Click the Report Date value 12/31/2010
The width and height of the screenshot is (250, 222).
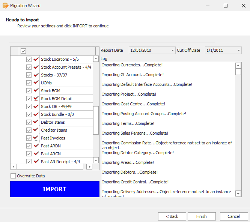(141, 51)
